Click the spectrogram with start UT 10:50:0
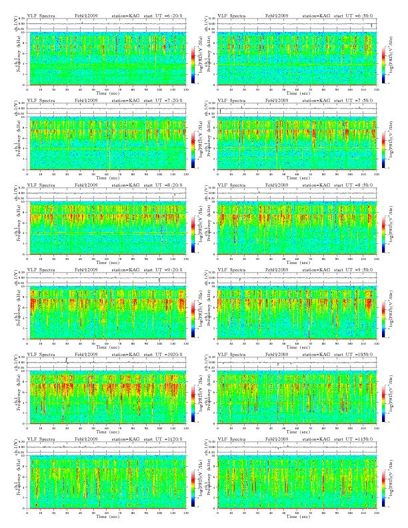 (x=297, y=397)
